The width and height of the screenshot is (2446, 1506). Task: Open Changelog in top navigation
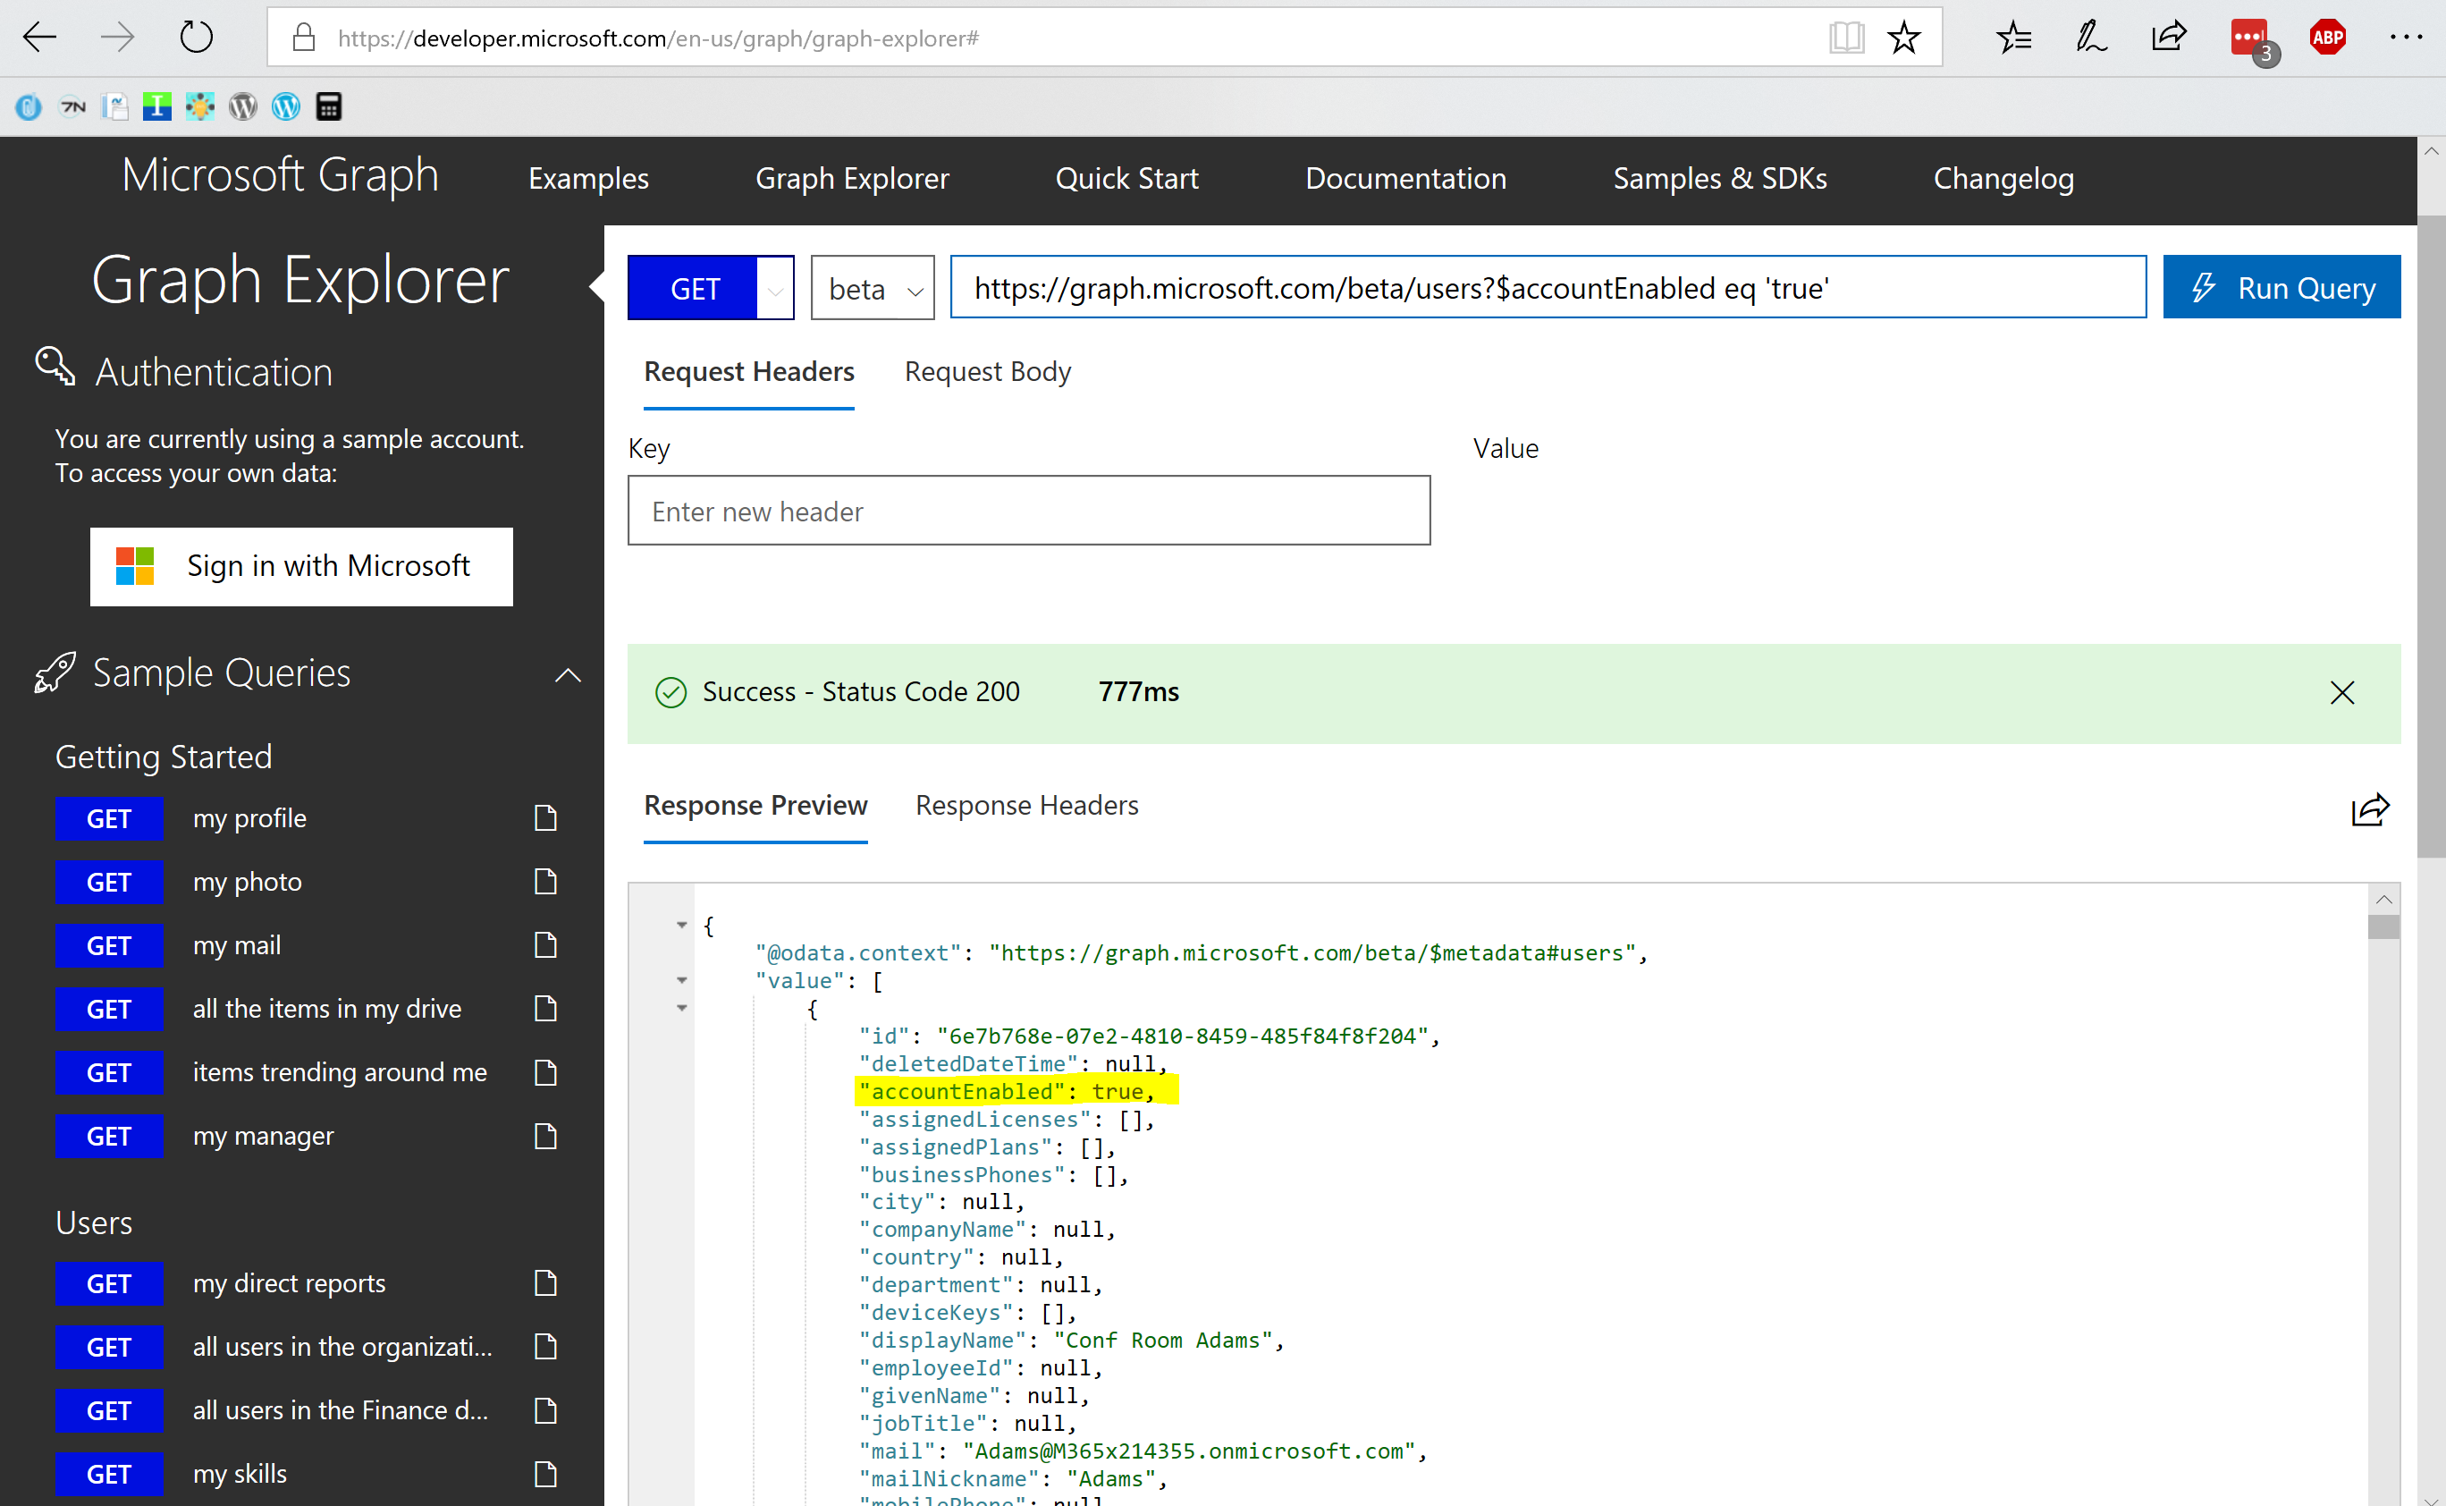coord(2004,178)
